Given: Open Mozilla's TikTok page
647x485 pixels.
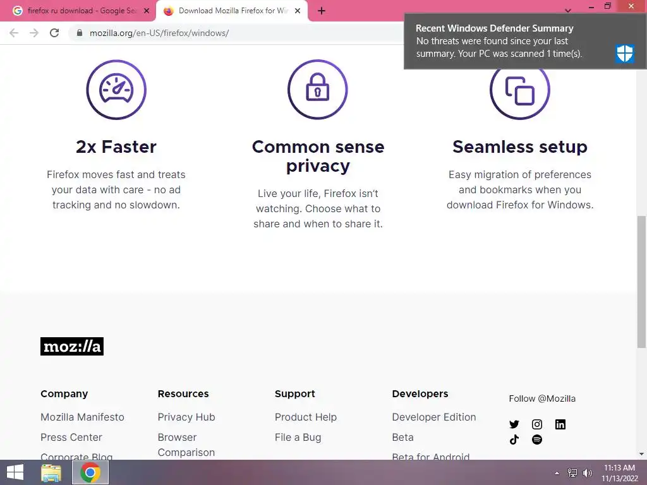Looking at the screenshot, I should pos(514,440).
